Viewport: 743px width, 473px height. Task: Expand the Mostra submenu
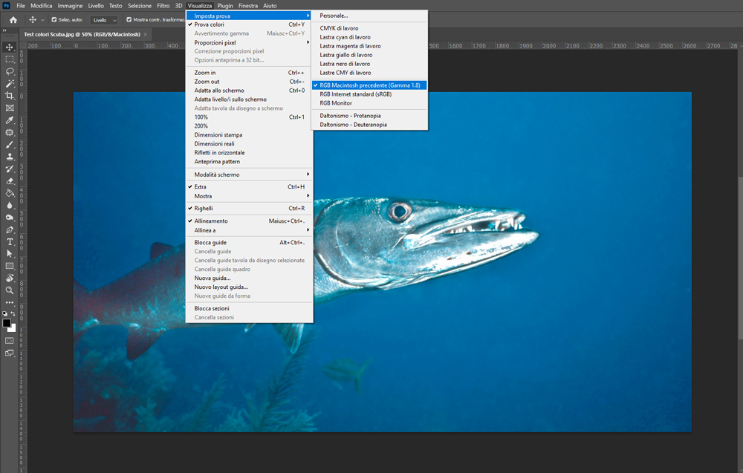(203, 196)
